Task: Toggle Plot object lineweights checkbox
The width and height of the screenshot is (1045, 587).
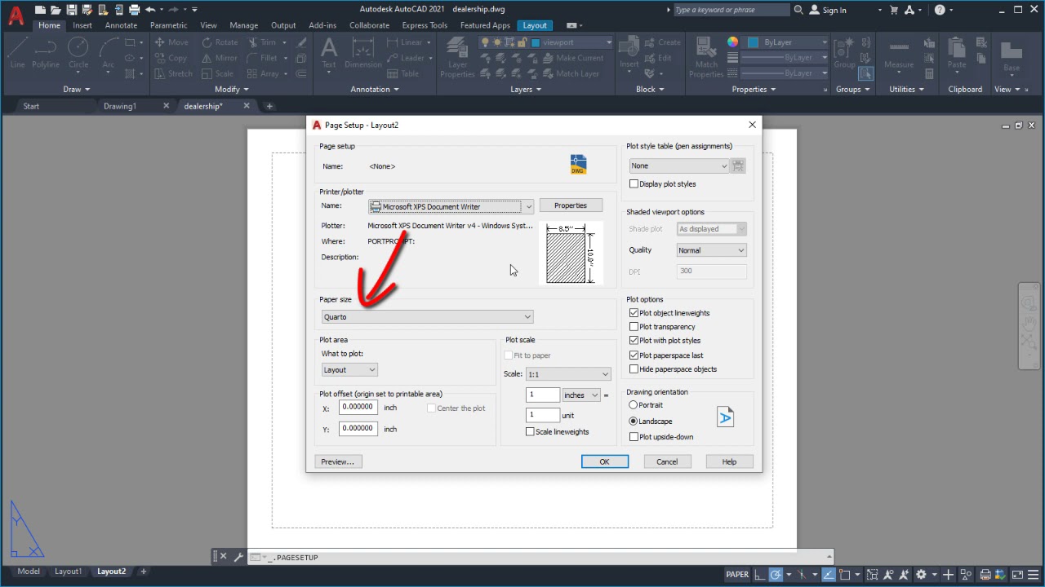Action: pos(634,313)
